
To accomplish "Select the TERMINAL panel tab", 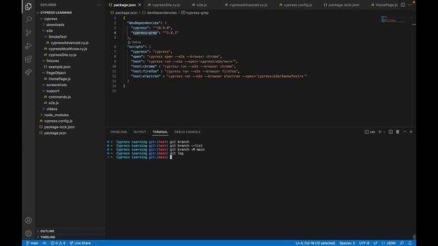I will (x=160, y=132).
